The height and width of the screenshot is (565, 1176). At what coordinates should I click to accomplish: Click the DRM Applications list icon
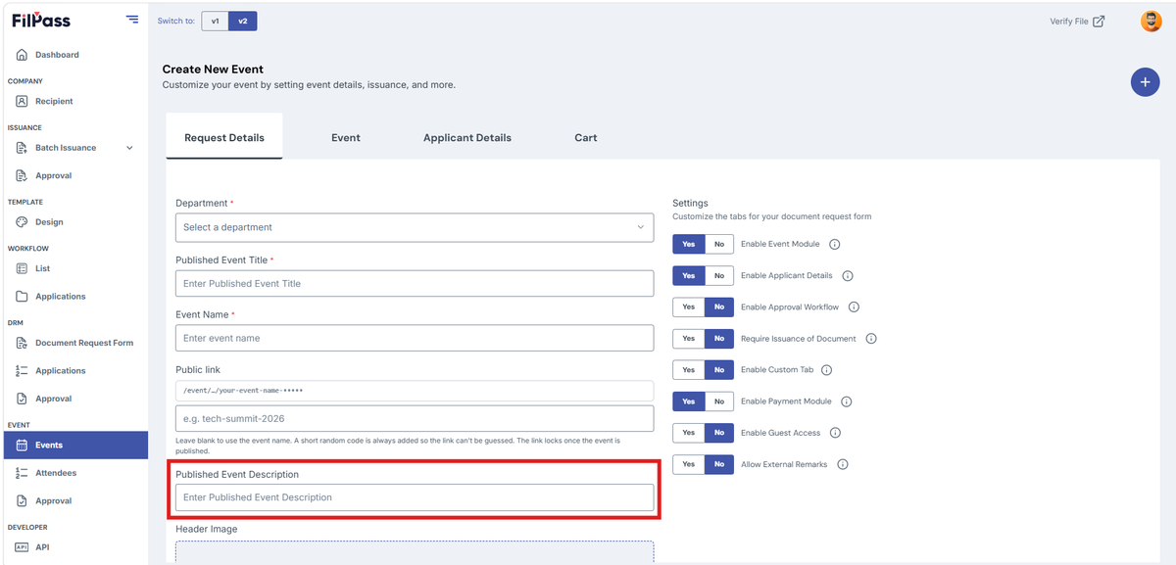click(x=22, y=371)
